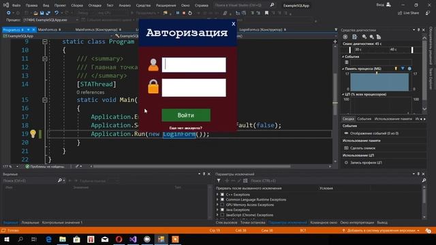Click the 'Еще нет аккаунта?' link
Screen dimensions: 436x245
point(186,128)
